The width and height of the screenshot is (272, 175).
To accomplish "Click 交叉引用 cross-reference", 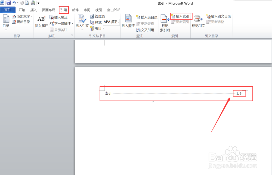I will [145, 30].
